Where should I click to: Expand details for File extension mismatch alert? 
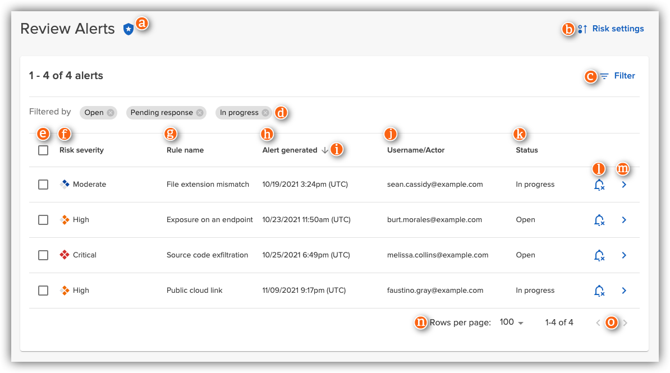click(623, 185)
